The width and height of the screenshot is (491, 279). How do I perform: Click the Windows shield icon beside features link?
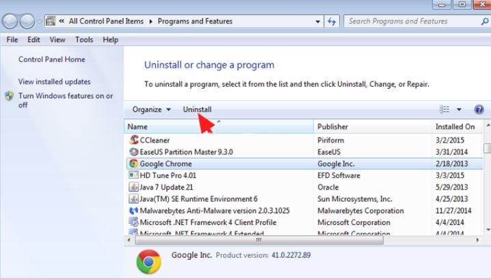(x=10, y=96)
